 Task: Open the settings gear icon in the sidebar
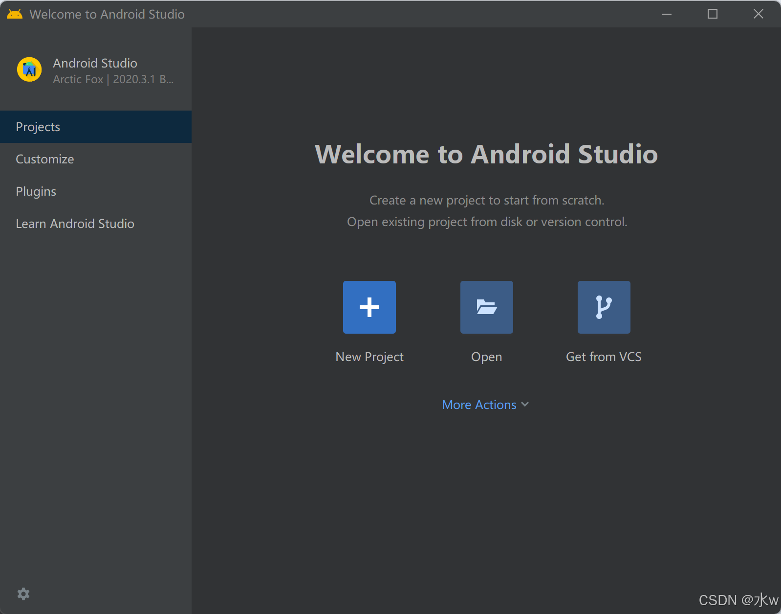coord(23,594)
